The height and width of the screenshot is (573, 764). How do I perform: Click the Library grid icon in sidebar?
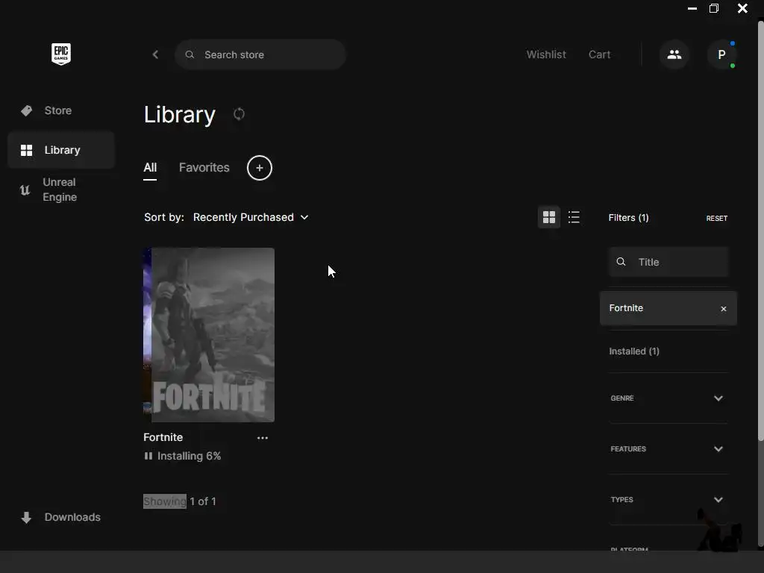click(x=26, y=150)
